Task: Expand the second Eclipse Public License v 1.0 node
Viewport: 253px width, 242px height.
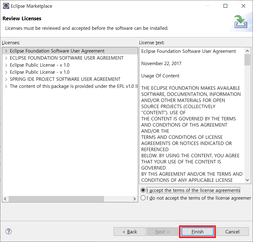Action: coord(6,72)
